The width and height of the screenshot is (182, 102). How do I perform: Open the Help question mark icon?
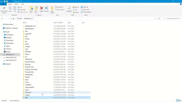181,4
